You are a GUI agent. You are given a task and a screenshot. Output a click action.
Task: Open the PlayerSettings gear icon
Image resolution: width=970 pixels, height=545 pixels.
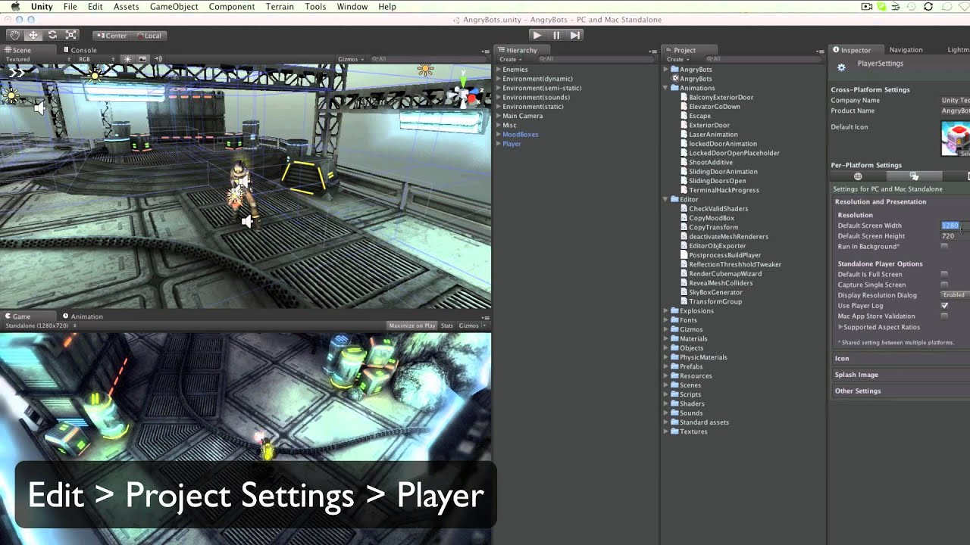[841, 67]
